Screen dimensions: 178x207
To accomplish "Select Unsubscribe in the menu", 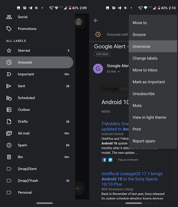I will click(153, 94).
